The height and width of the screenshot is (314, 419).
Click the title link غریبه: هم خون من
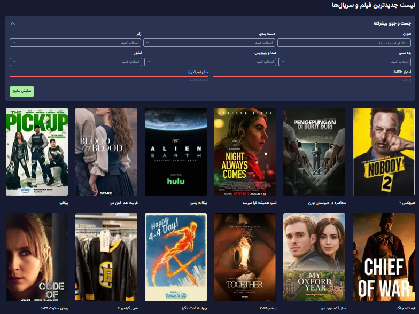pyautogui.click(x=123, y=203)
